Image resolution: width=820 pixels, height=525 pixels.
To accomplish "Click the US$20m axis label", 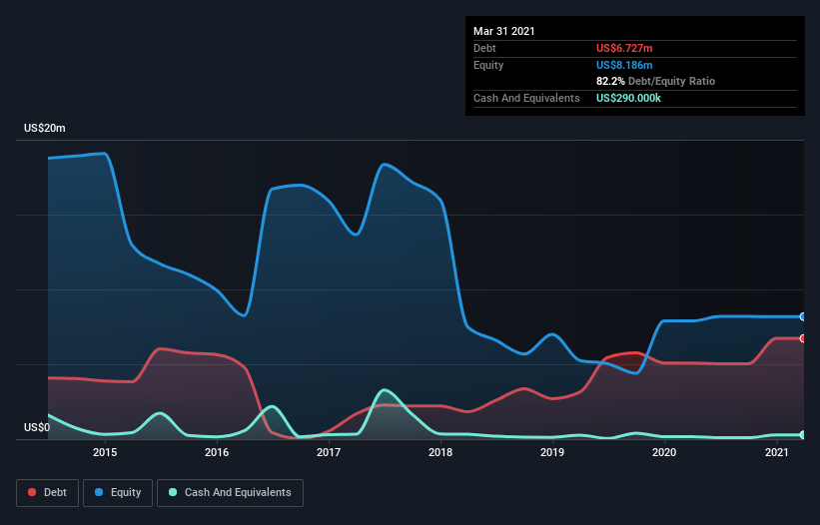I will (45, 128).
